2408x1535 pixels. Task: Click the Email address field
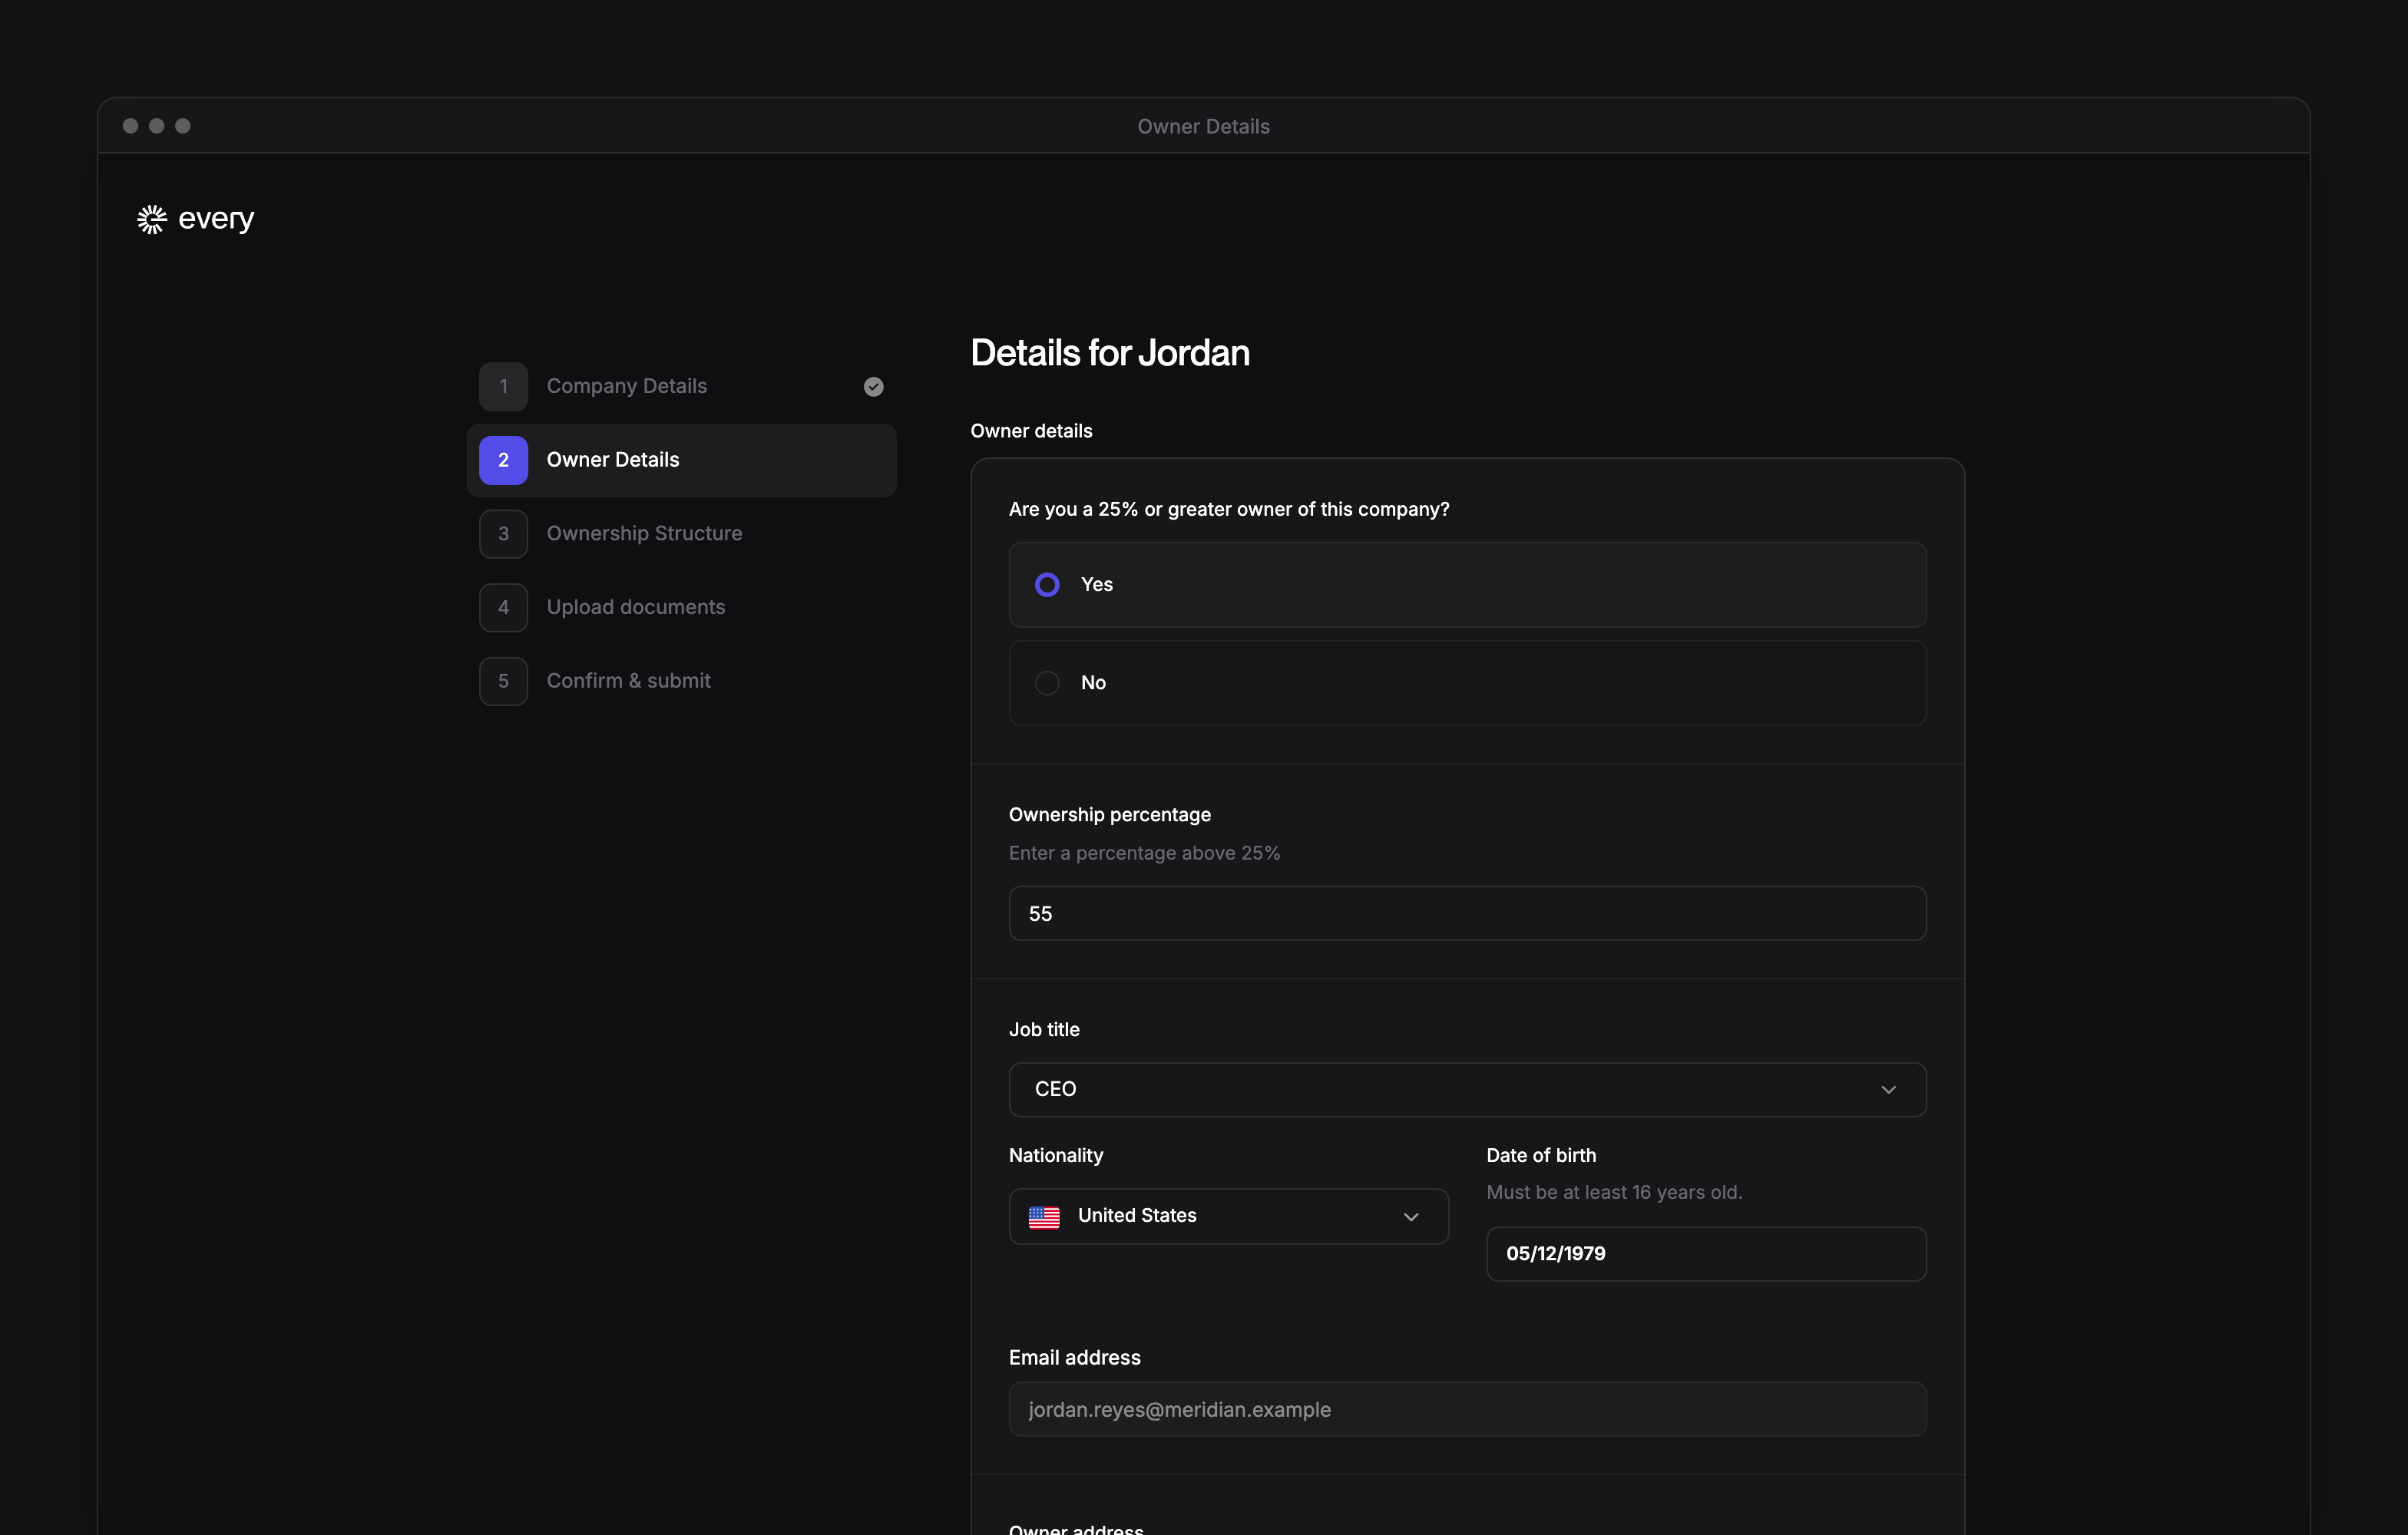[x=1467, y=1410]
